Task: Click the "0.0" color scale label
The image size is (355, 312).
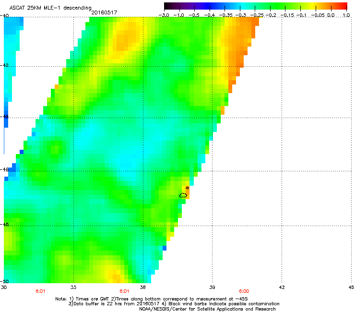Action: (x=331, y=15)
